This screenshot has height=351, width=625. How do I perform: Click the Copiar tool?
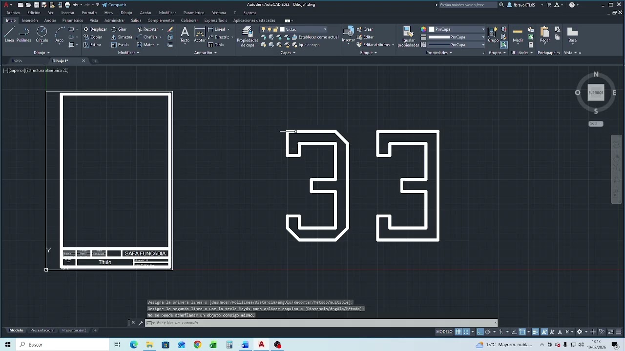pyautogui.click(x=93, y=37)
